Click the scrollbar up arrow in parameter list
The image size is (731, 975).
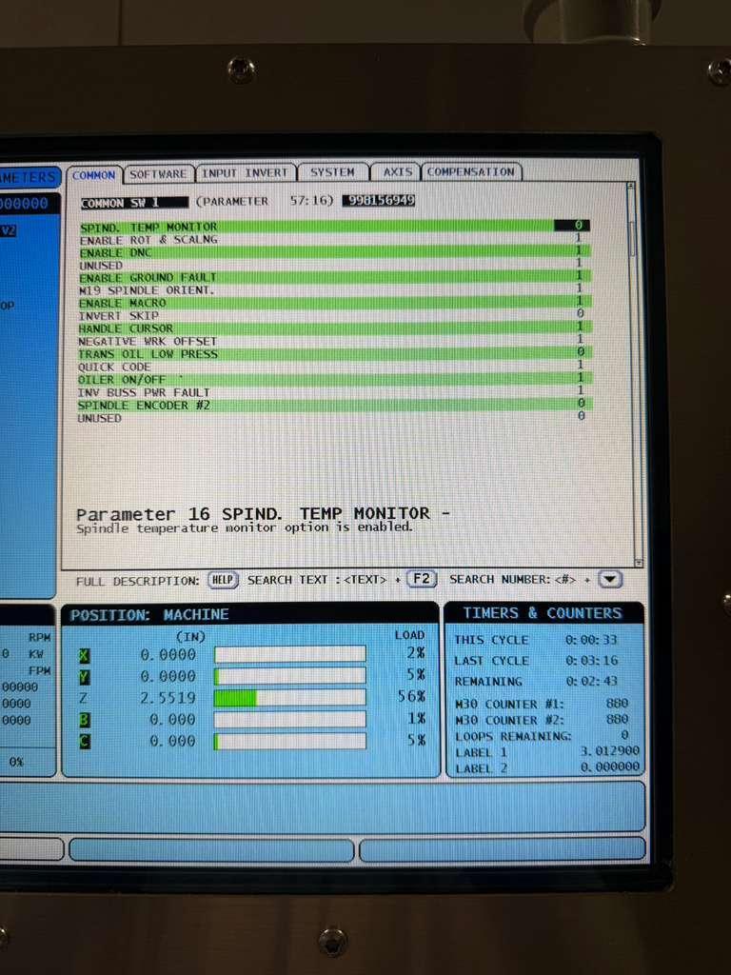click(631, 188)
